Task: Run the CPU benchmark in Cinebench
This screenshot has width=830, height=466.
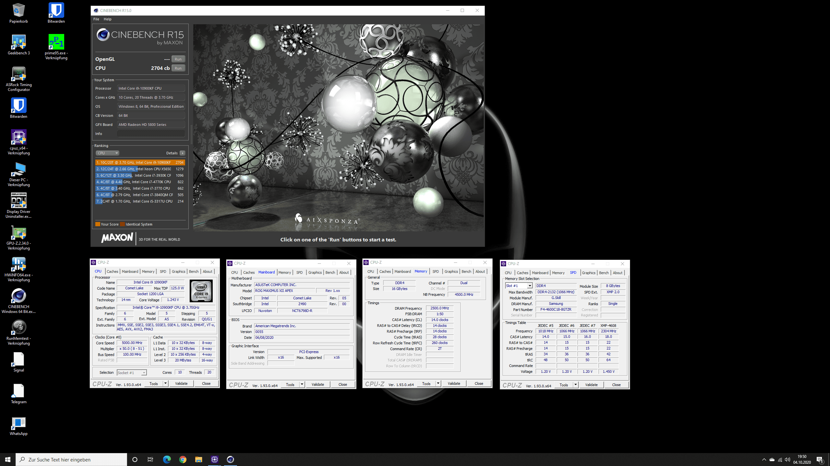Action: 178,68
